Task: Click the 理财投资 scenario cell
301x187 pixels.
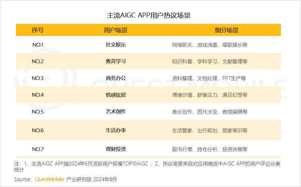Action: pos(116,149)
